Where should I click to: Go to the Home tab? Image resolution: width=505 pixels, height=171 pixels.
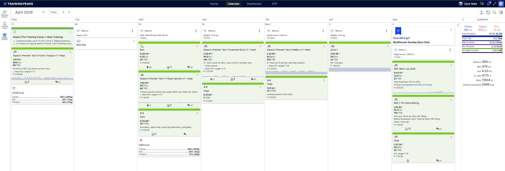click(x=214, y=4)
